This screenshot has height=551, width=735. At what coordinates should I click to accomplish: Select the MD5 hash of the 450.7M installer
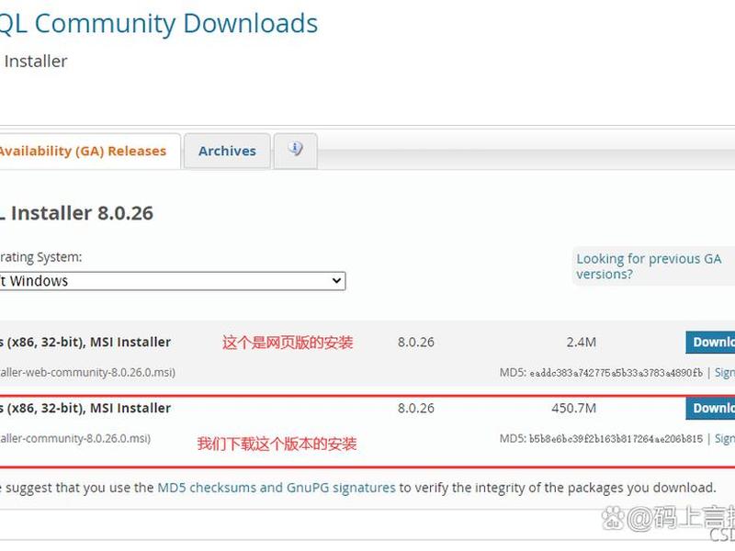tap(616, 439)
